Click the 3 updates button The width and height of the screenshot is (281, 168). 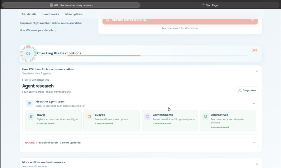[x=247, y=90]
